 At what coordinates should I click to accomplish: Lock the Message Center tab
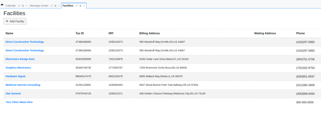pos(55,6)
